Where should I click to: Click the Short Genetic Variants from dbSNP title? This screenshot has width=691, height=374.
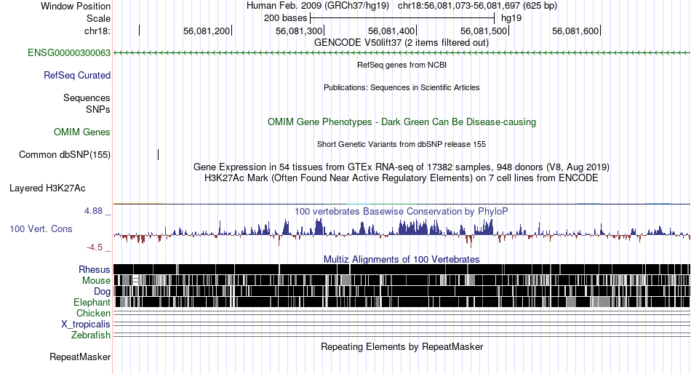(402, 144)
